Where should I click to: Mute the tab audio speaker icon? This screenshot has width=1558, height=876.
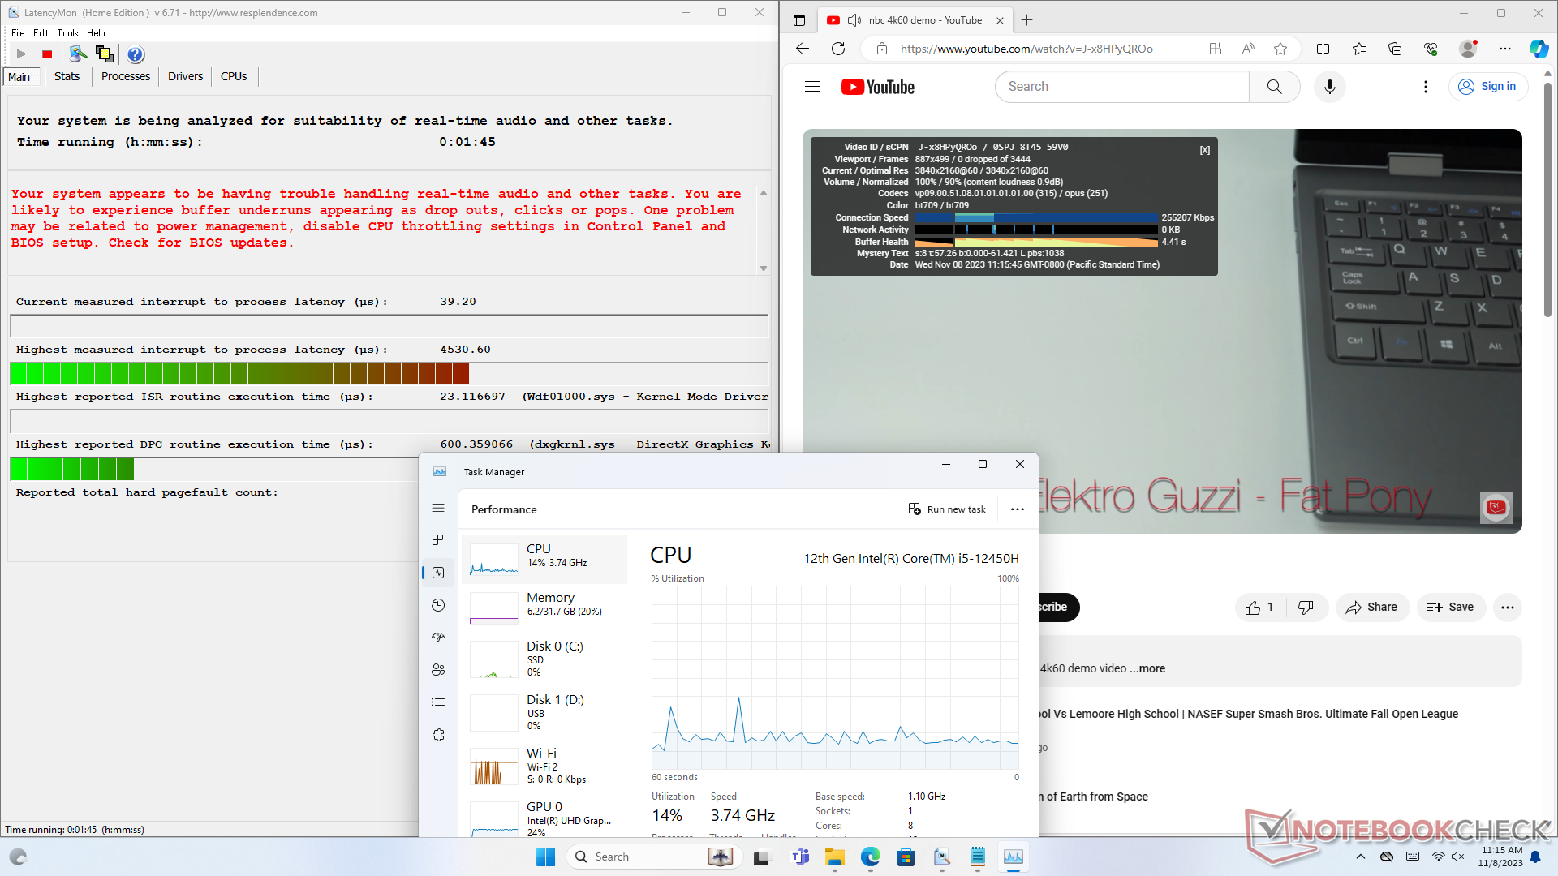[x=854, y=20]
